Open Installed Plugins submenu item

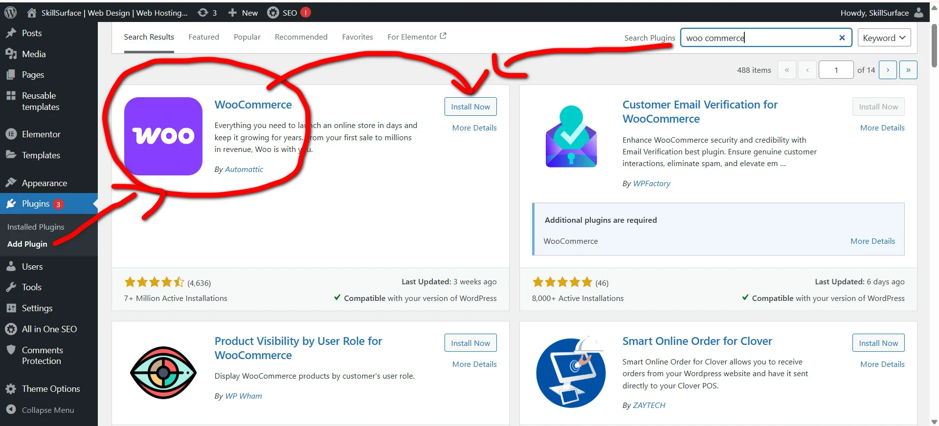click(x=36, y=227)
